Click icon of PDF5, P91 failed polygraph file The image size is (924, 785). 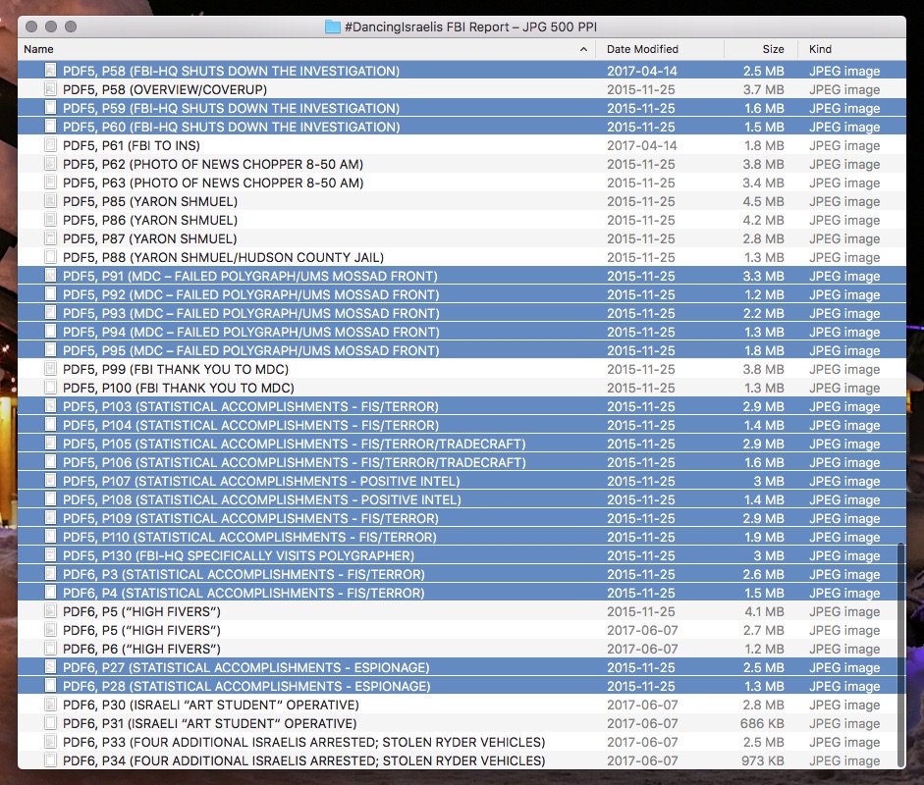(x=51, y=276)
